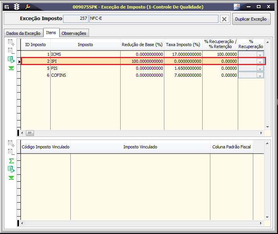This screenshot has height=234, width=278.
Task: Remove a row from the taxes grid
Action: click(x=11, y=51)
